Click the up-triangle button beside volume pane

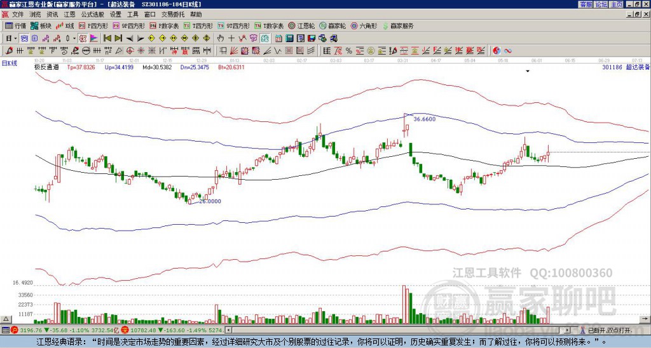point(6,319)
